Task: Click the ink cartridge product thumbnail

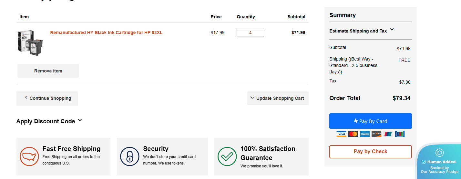Action: [x=30, y=43]
